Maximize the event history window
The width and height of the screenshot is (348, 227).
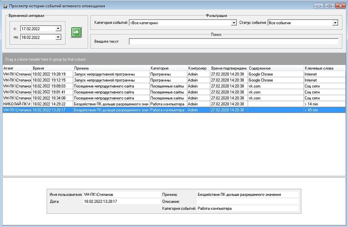330,6
